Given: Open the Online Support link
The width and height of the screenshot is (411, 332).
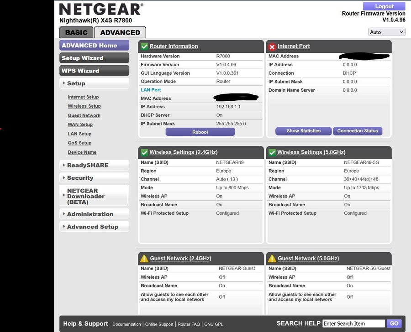Looking at the screenshot, I should pos(159,324).
